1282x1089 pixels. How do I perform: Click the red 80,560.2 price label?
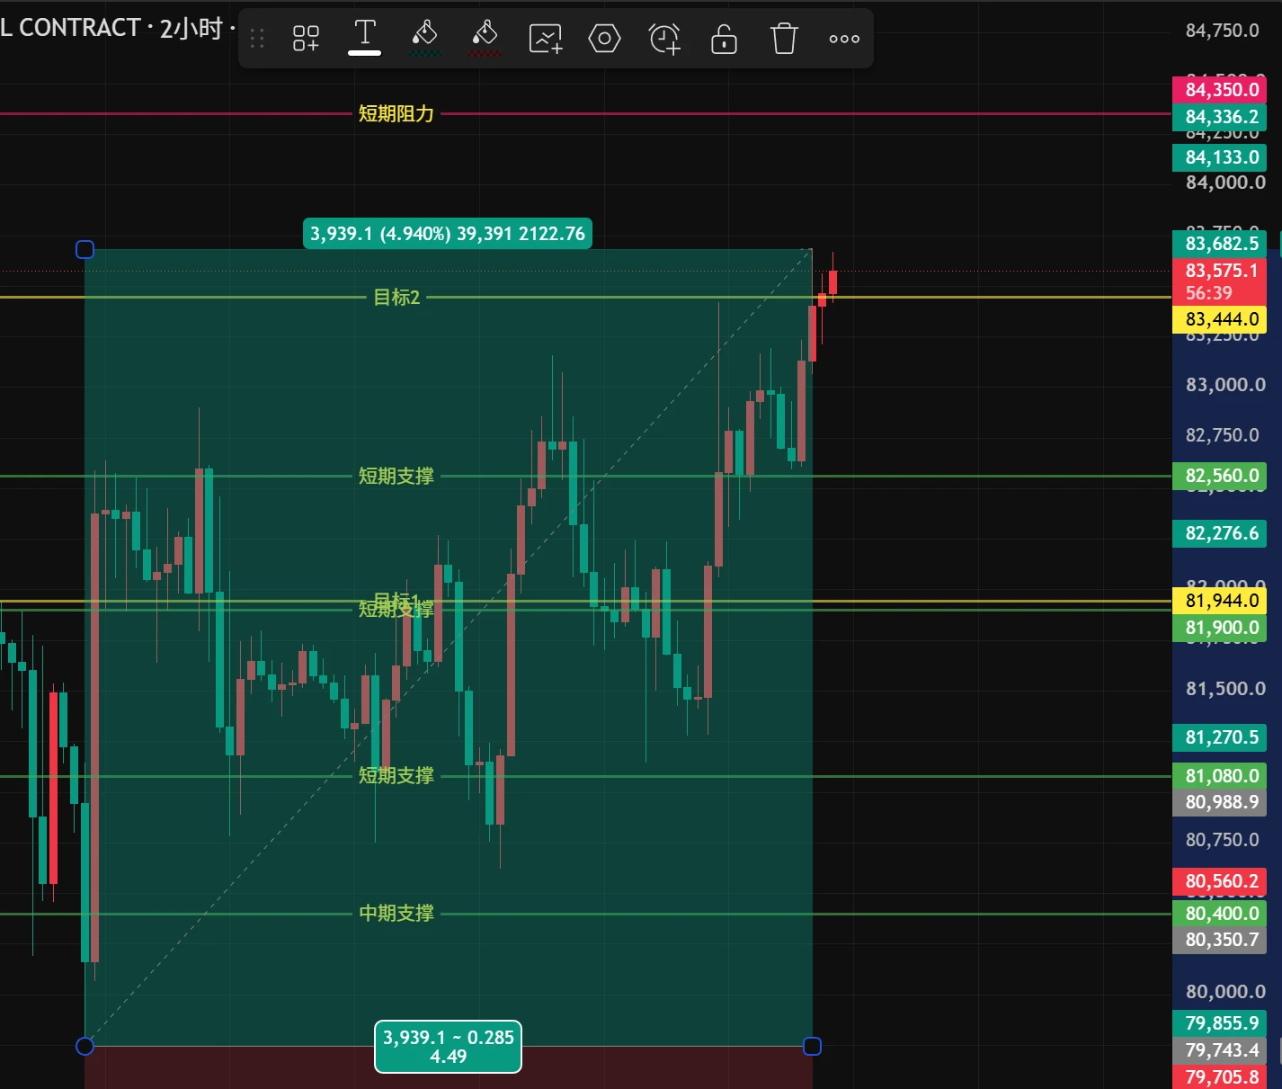point(1220,881)
